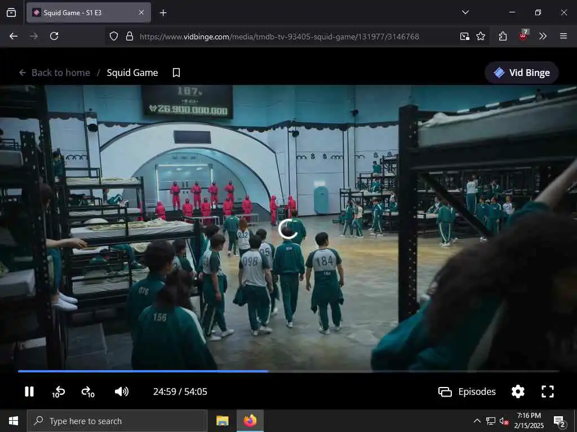The image size is (577, 432).
Task: Click the Vid Binge logo button
Action: [522, 73]
